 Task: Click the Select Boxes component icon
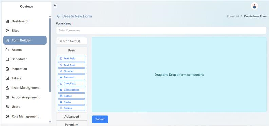point(61,90)
